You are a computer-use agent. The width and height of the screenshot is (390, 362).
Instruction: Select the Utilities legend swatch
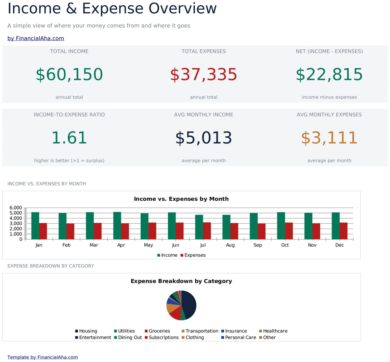[x=115, y=331]
